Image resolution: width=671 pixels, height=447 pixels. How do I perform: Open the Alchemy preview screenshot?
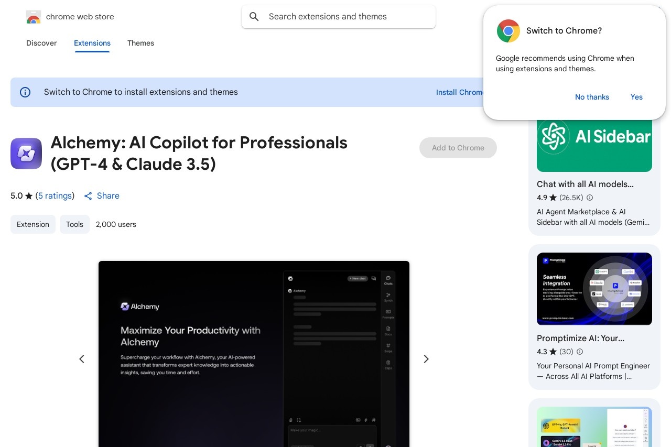[254, 354]
